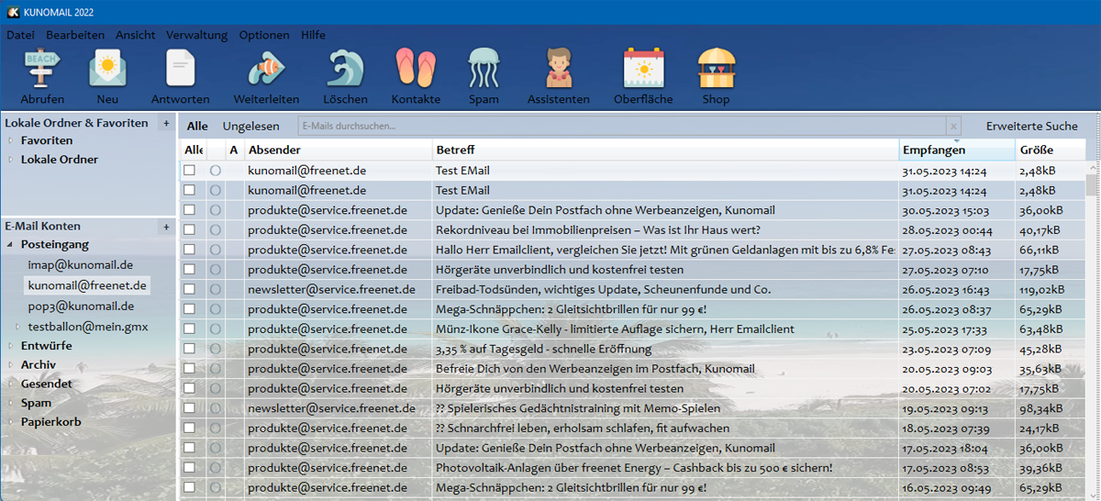Check the box for Befreie Dich von den Werbeanzeigen row

tap(189, 369)
